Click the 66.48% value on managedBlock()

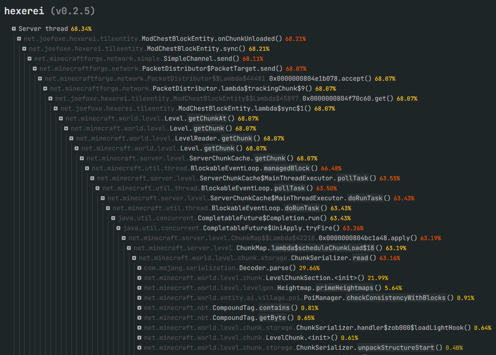[331, 168]
